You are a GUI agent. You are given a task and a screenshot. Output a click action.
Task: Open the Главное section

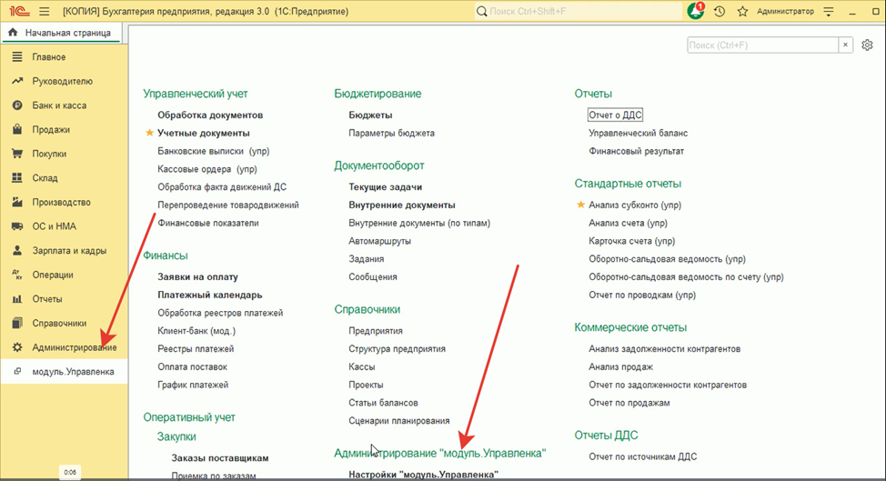[48, 57]
